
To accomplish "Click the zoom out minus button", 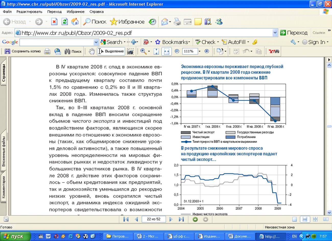I will (177, 51).
